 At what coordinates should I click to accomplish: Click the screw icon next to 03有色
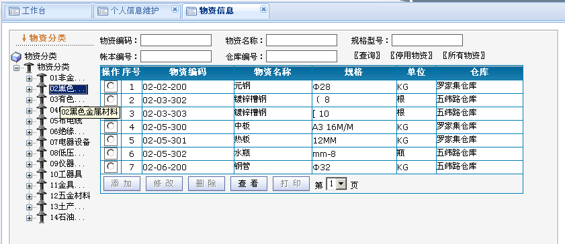click(42, 99)
